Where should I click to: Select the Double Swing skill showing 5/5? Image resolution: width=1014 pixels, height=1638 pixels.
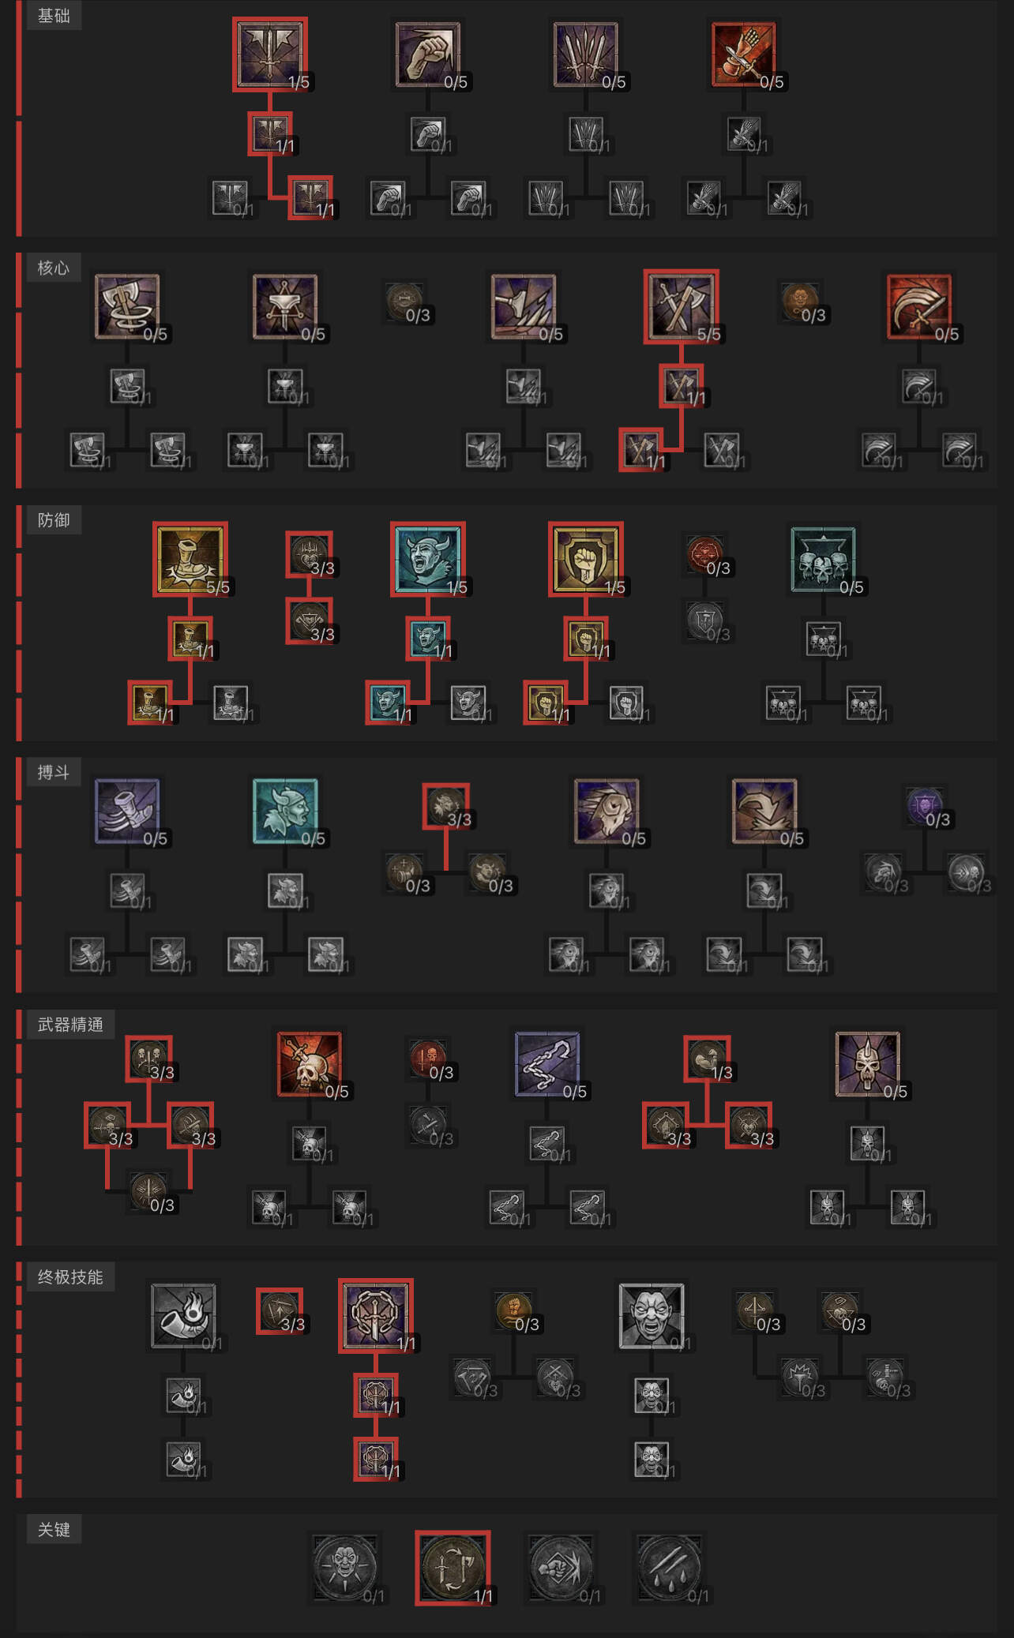point(681,307)
